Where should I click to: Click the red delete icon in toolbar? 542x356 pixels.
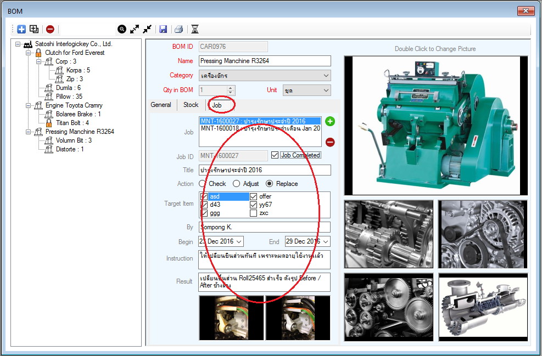pyautogui.click(x=50, y=29)
